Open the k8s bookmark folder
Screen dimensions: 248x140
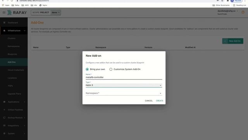34,5
